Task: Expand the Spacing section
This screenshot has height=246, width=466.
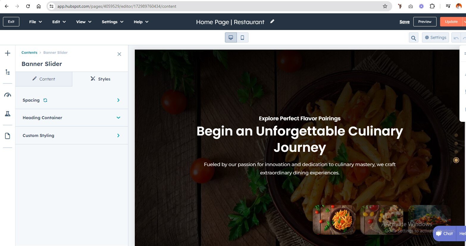Action: [x=72, y=100]
